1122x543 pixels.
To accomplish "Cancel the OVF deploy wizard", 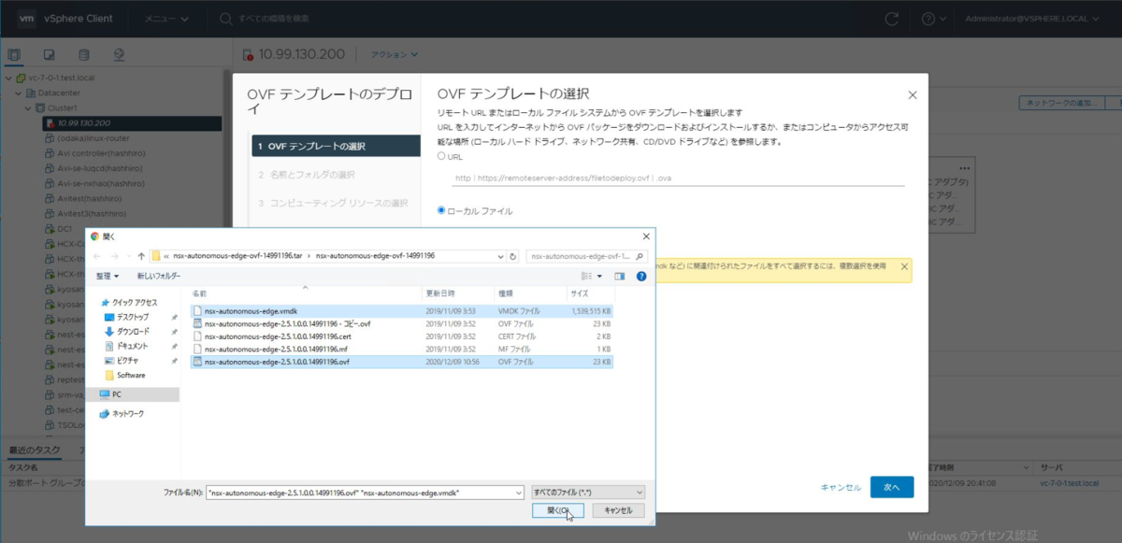I will pos(840,487).
